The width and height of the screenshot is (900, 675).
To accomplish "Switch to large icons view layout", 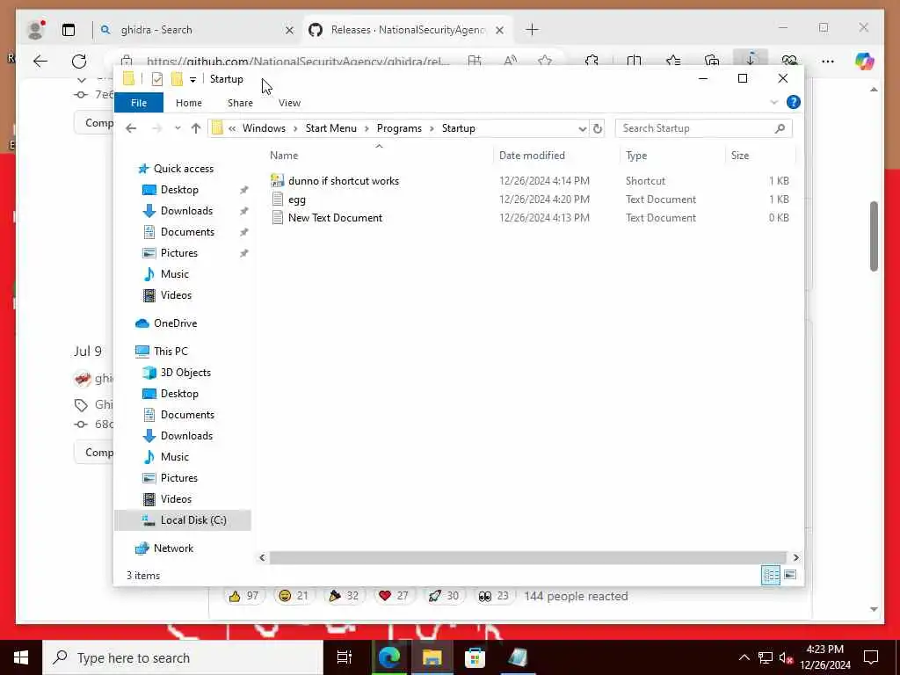I will [790, 575].
